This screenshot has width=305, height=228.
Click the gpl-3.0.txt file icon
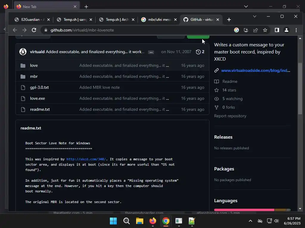(x=23, y=88)
